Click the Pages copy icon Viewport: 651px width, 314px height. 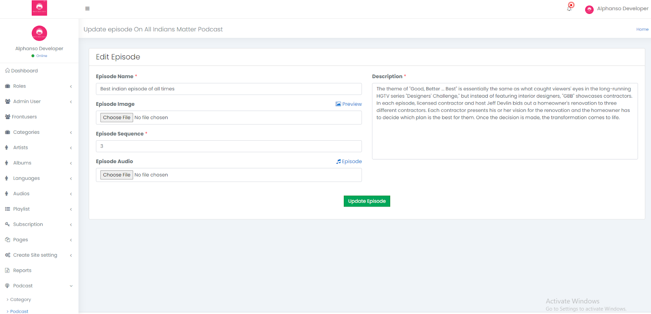click(x=7, y=240)
